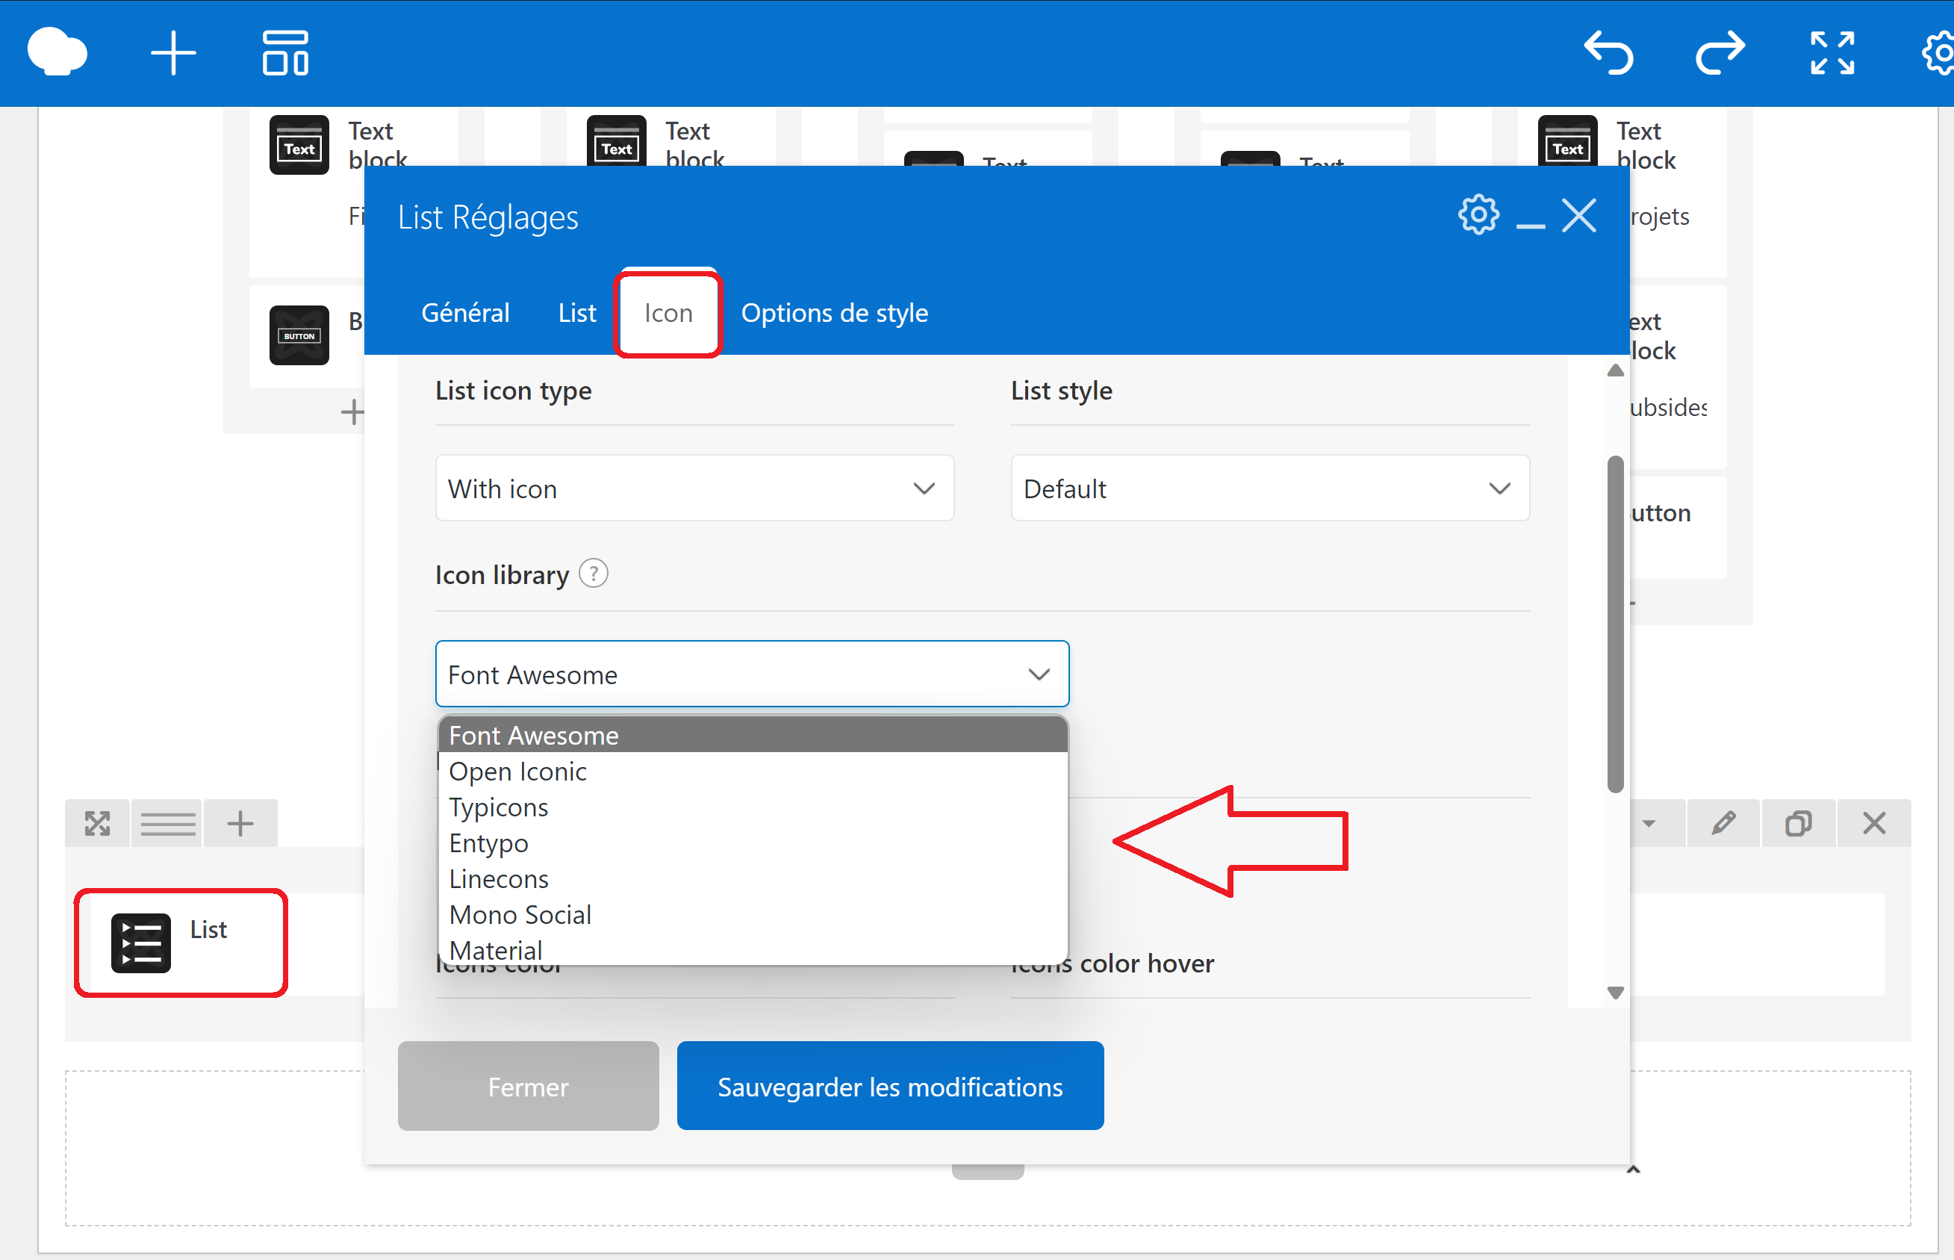Redo the last undone change

pos(1720,53)
